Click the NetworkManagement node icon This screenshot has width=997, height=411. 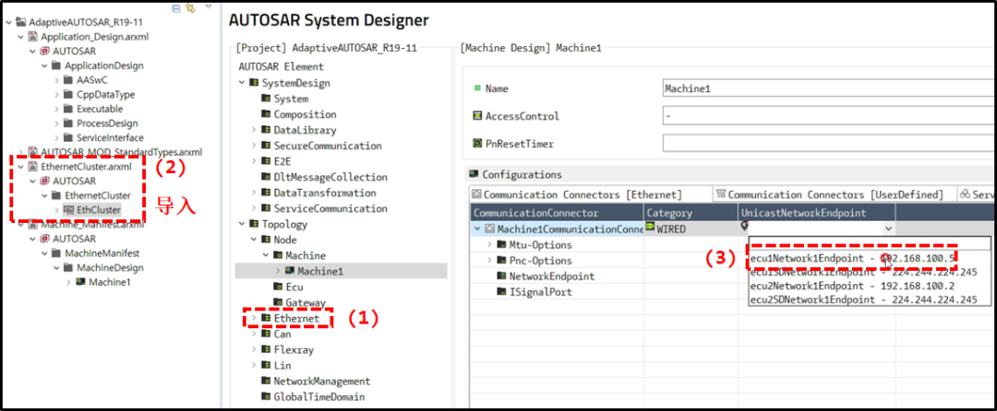coord(266,382)
